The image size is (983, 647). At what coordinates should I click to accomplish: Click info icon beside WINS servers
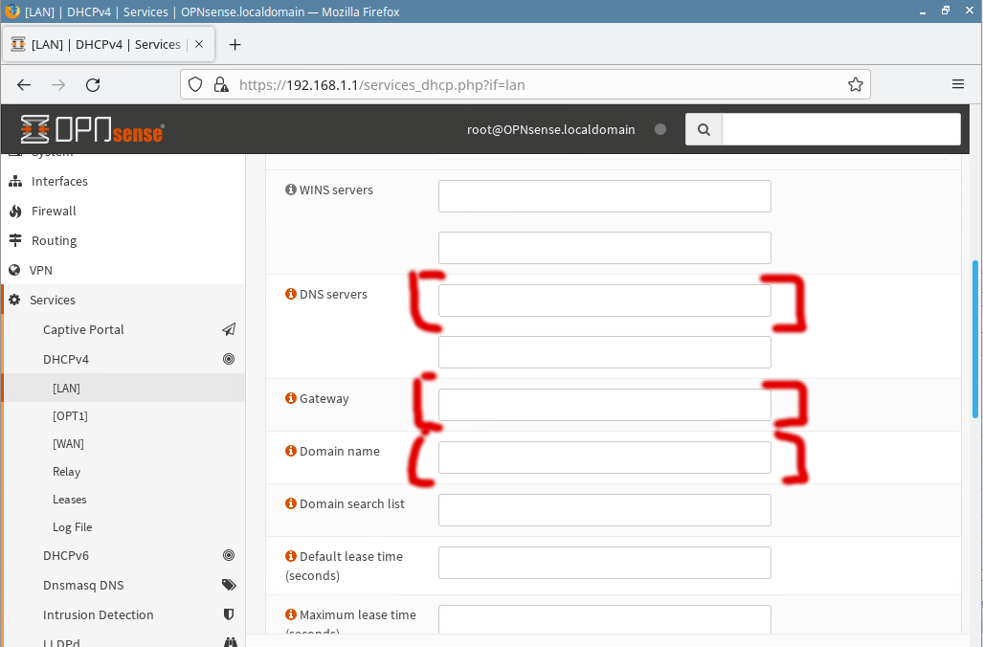(x=291, y=190)
